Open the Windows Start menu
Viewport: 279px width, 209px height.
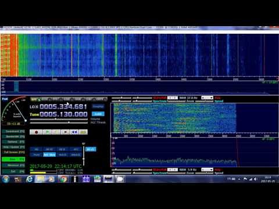5,179
